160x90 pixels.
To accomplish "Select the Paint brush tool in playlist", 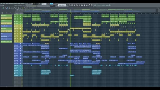I will click(7, 8).
